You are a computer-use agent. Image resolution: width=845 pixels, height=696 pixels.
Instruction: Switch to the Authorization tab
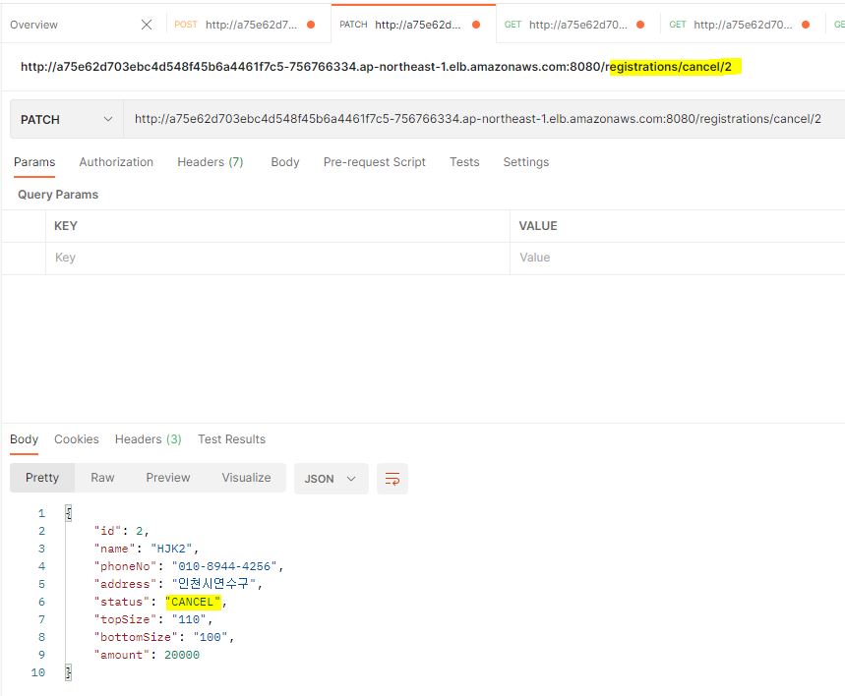point(116,162)
